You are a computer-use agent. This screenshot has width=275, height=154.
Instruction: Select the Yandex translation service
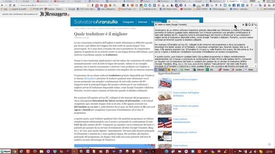224,70
